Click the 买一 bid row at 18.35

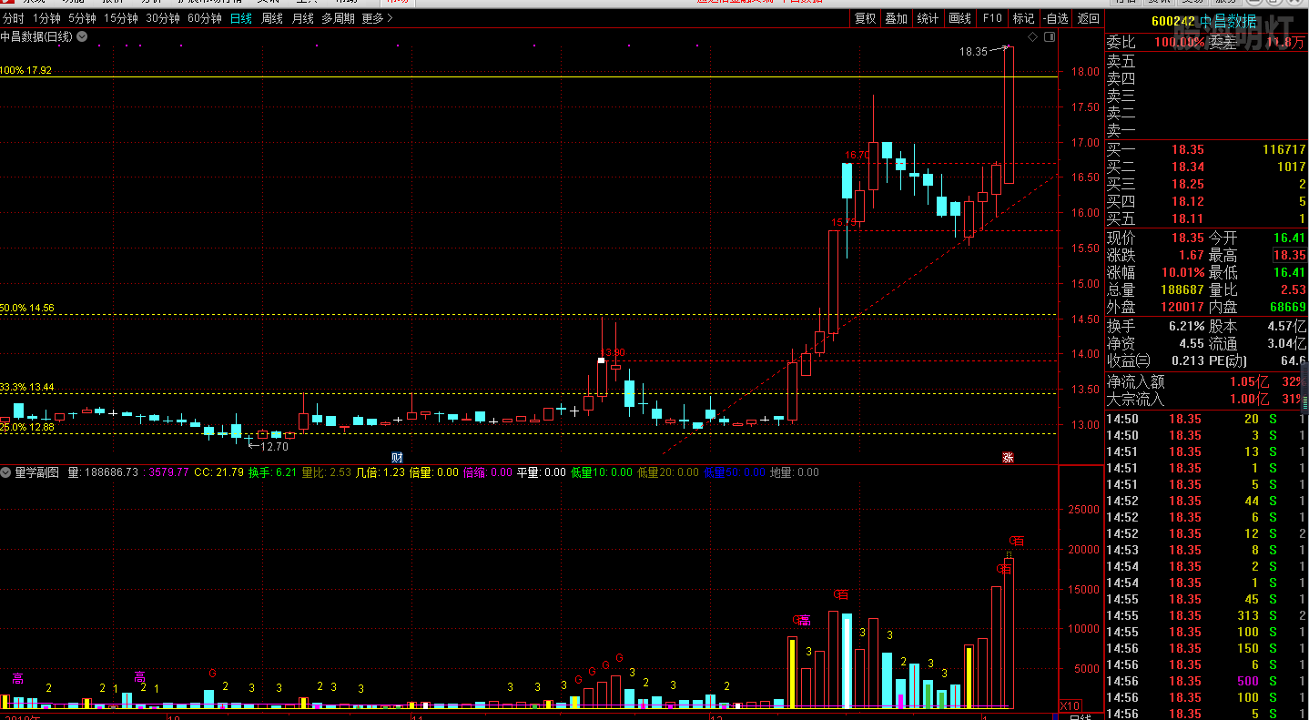[x=1206, y=149]
